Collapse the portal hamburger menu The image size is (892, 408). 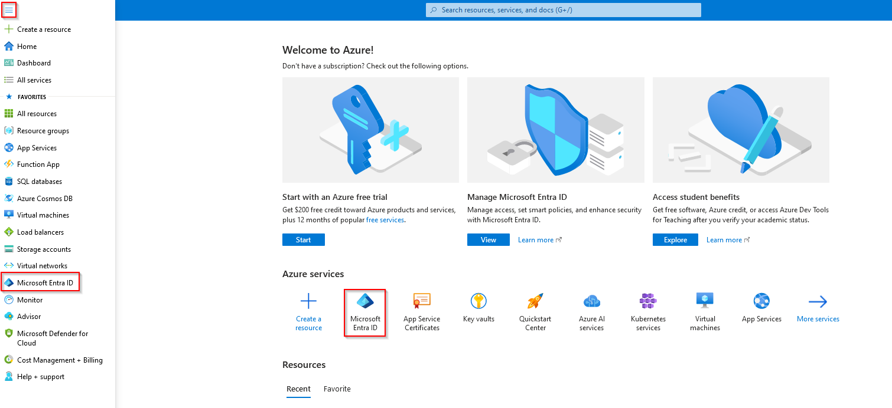pos(9,10)
